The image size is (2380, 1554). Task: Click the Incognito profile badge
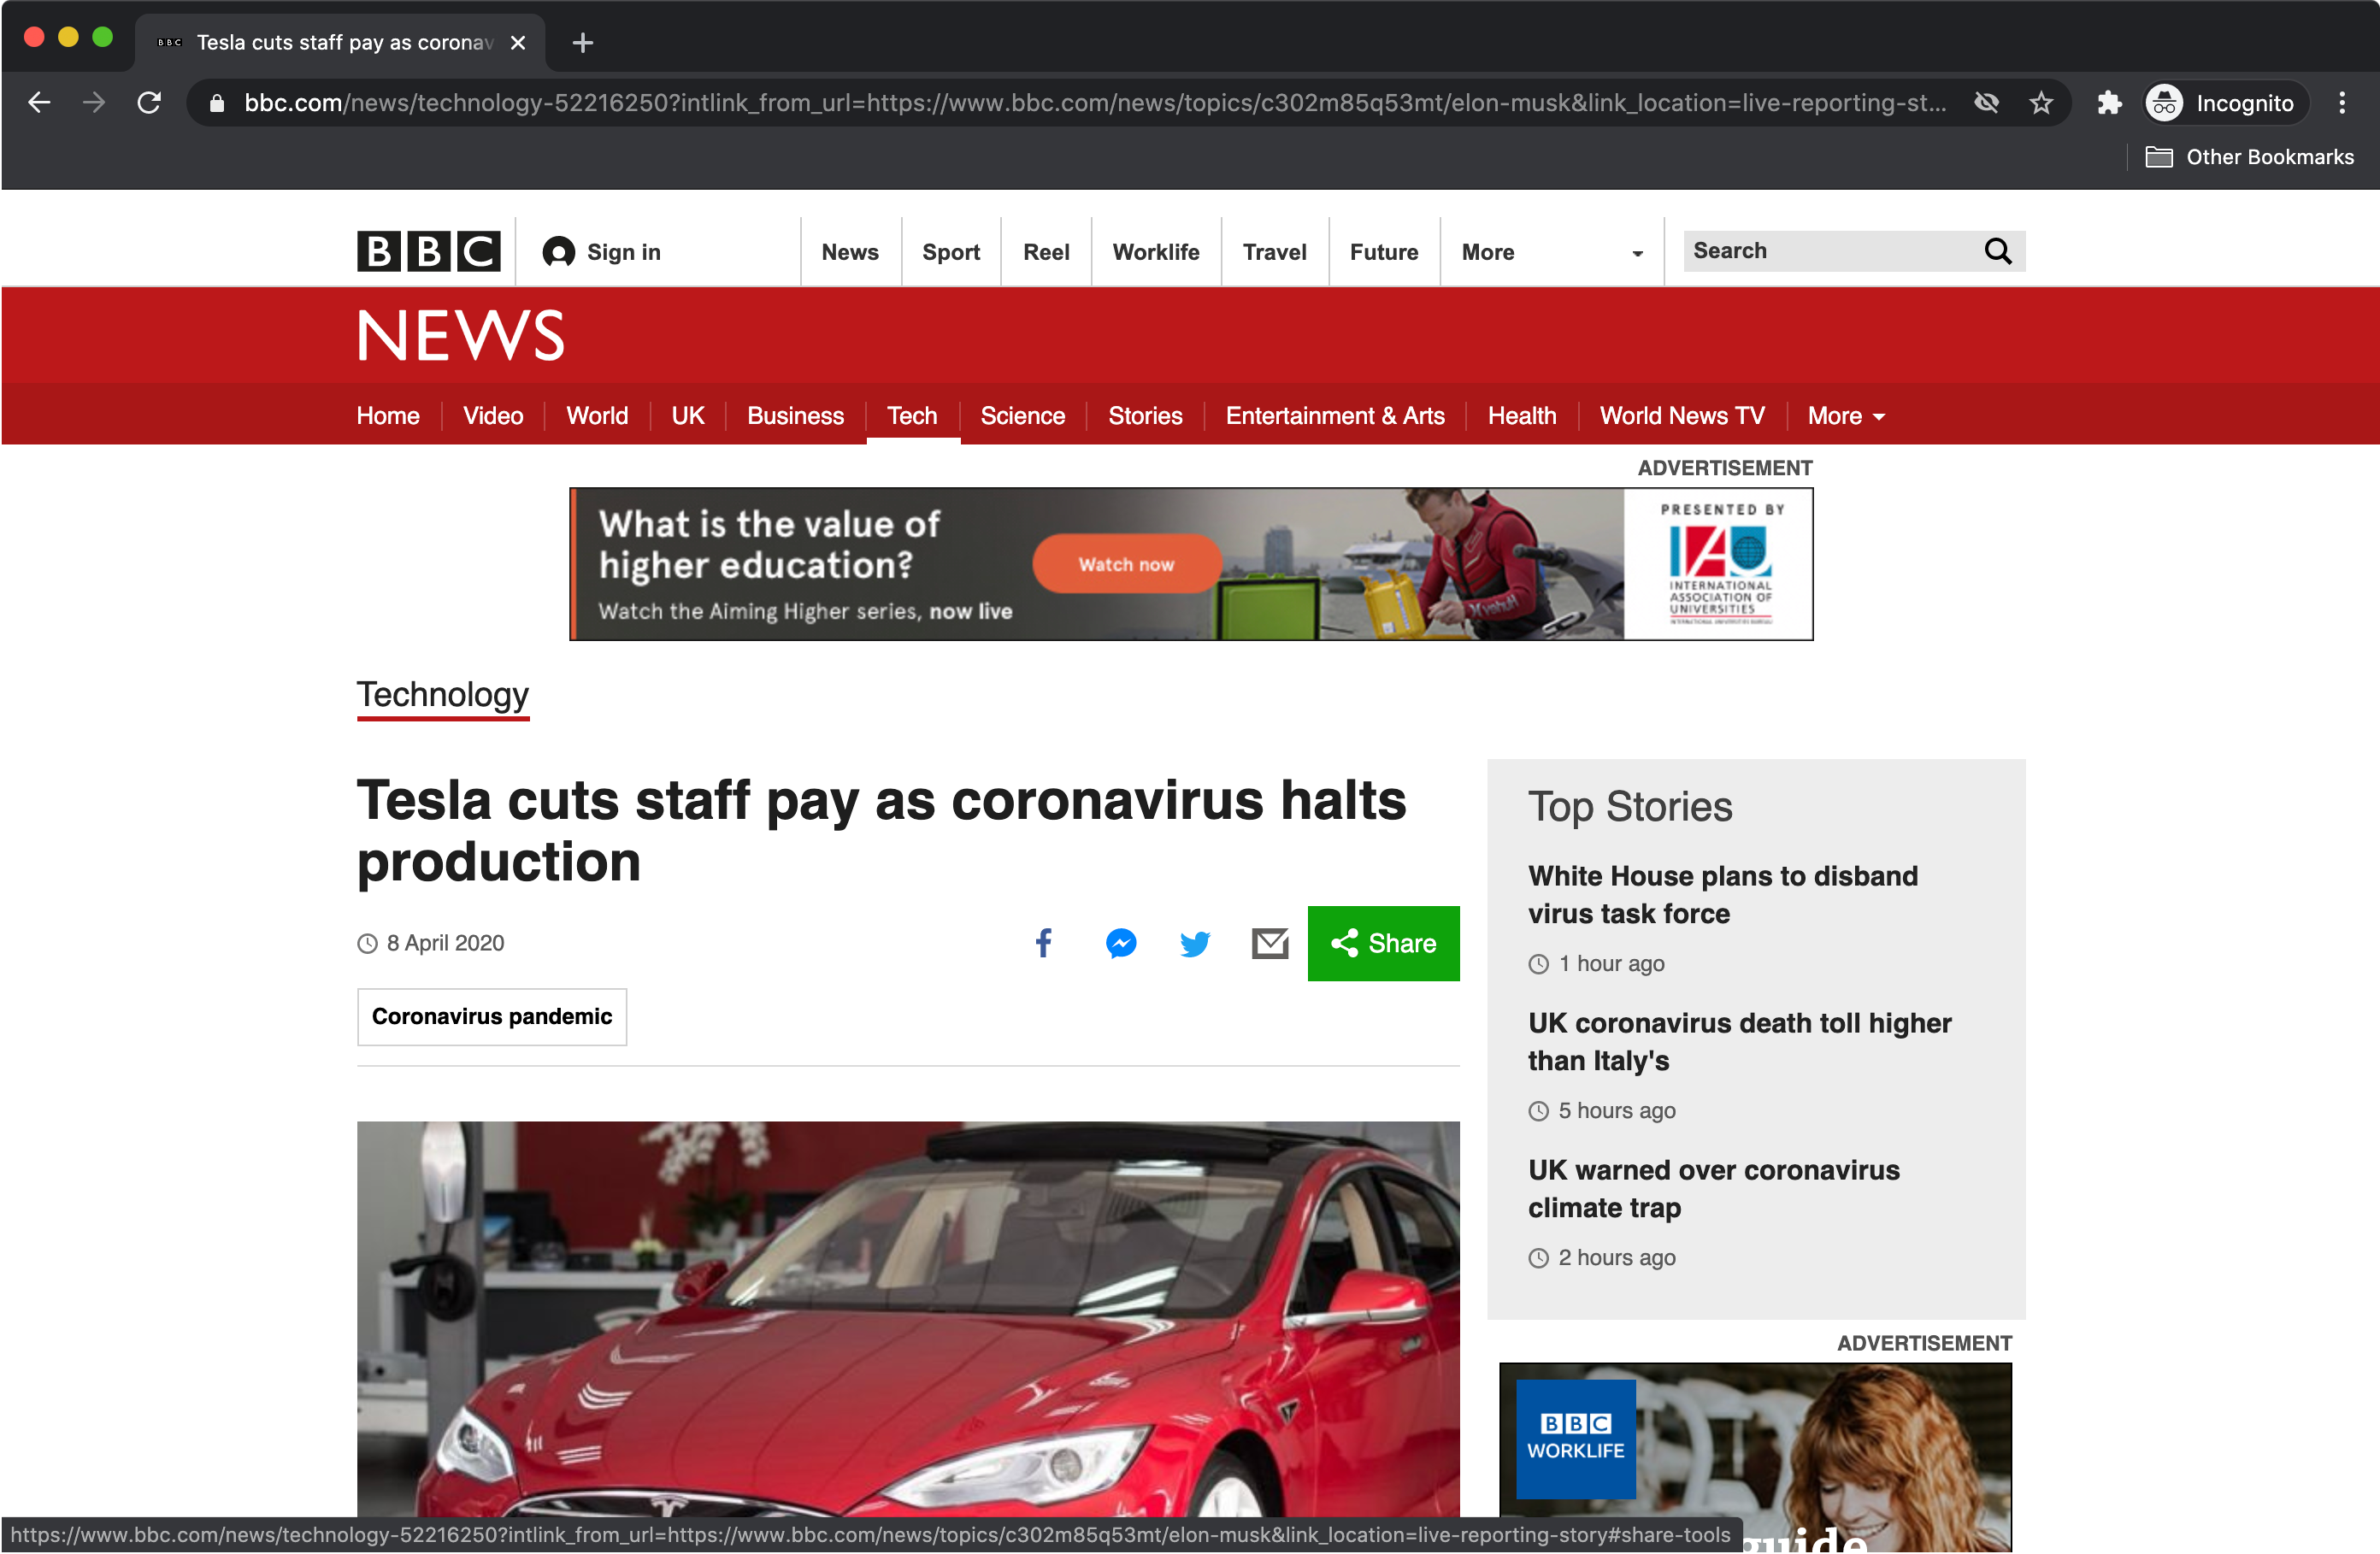pos(2222,102)
